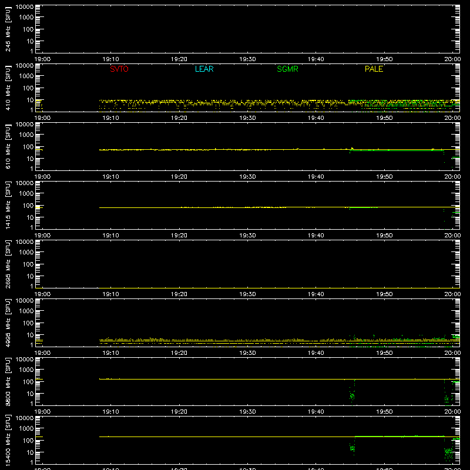Click 20:00 time label under 245 MHz panel

pyautogui.click(x=452, y=59)
